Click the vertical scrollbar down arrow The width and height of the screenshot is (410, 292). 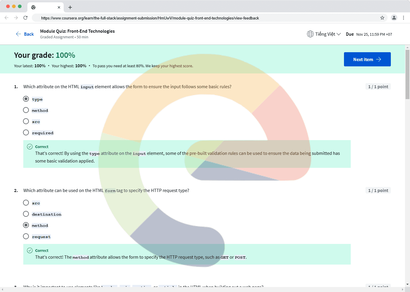[407, 284]
